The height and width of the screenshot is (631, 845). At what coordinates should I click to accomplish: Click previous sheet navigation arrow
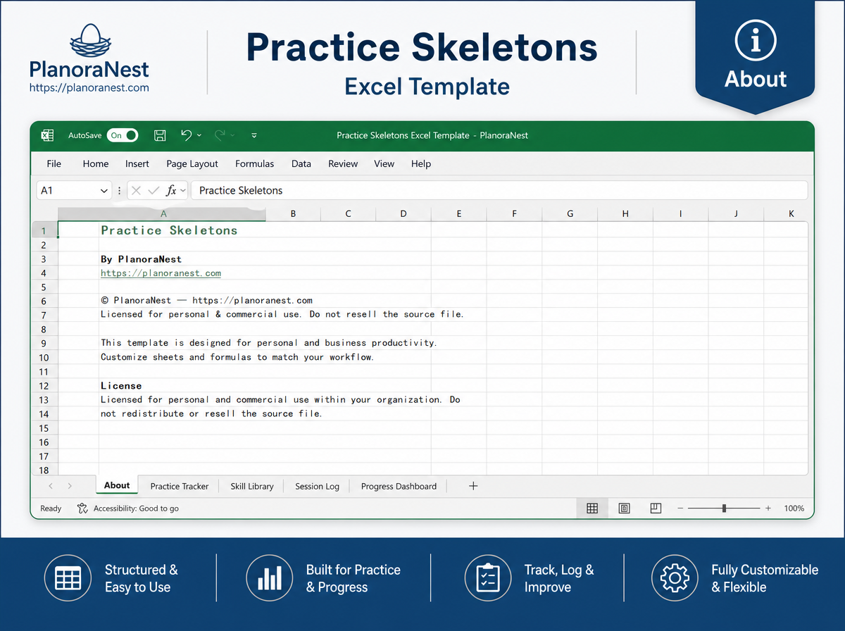tap(51, 486)
